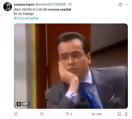Click the GIF badge label

pos(25,104)
